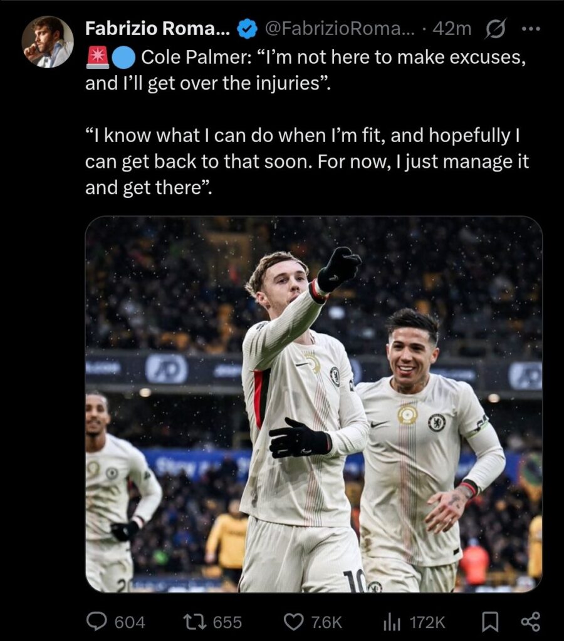Click the Grok slashed-circle icon

pos(496,29)
